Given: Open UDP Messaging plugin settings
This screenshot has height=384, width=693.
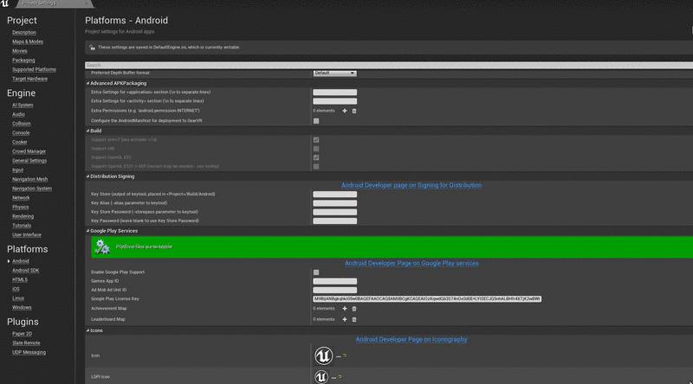Looking at the screenshot, I should [x=29, y=352].
